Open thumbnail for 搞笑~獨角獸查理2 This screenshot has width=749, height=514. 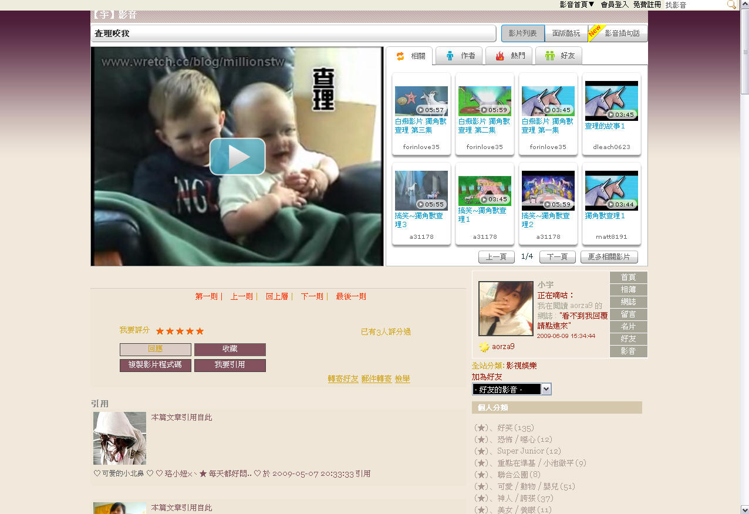coord(548,191)
